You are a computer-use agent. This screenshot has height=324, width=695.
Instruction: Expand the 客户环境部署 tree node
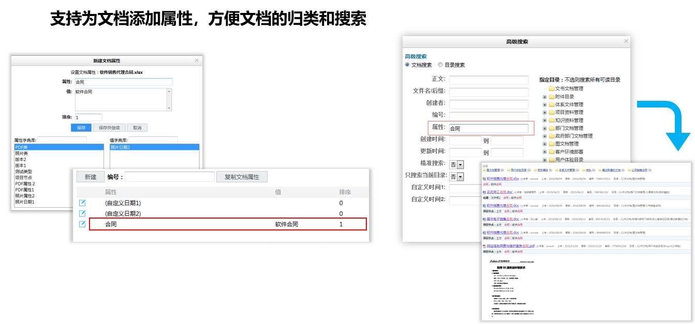pyautogui.click(x=544, y=152)
